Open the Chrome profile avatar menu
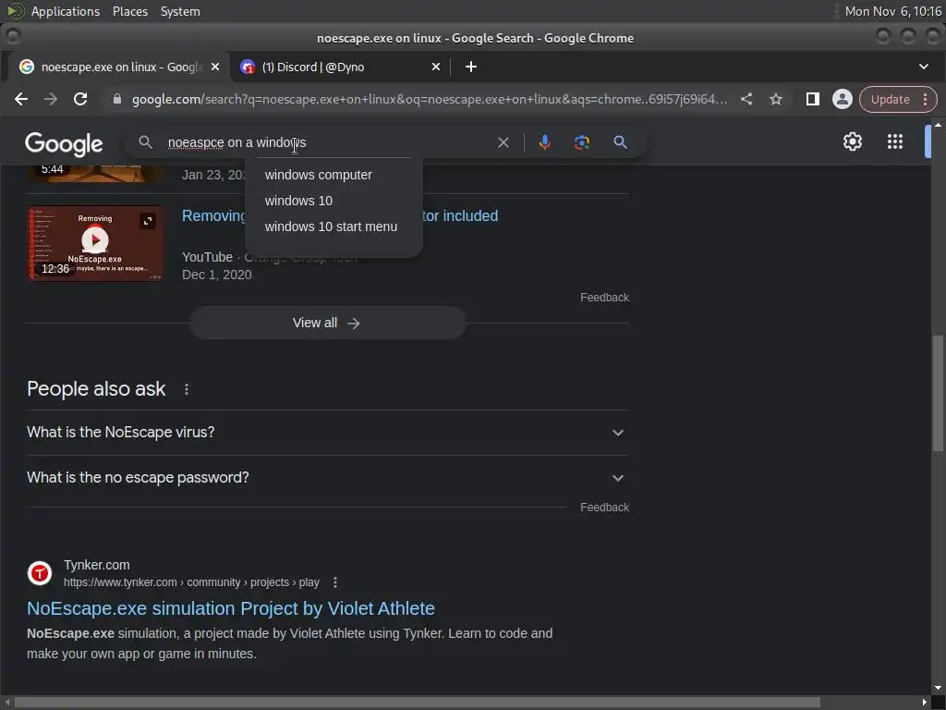Screen dimensions: 946x710 pos(843,99)
